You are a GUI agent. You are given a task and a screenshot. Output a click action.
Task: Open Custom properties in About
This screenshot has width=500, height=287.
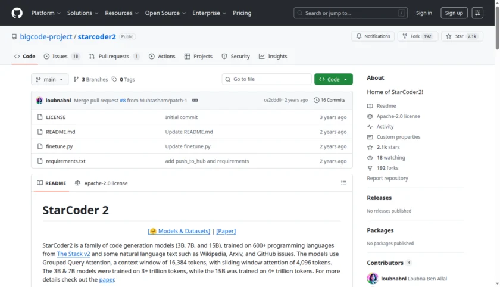tap(398, 137)
